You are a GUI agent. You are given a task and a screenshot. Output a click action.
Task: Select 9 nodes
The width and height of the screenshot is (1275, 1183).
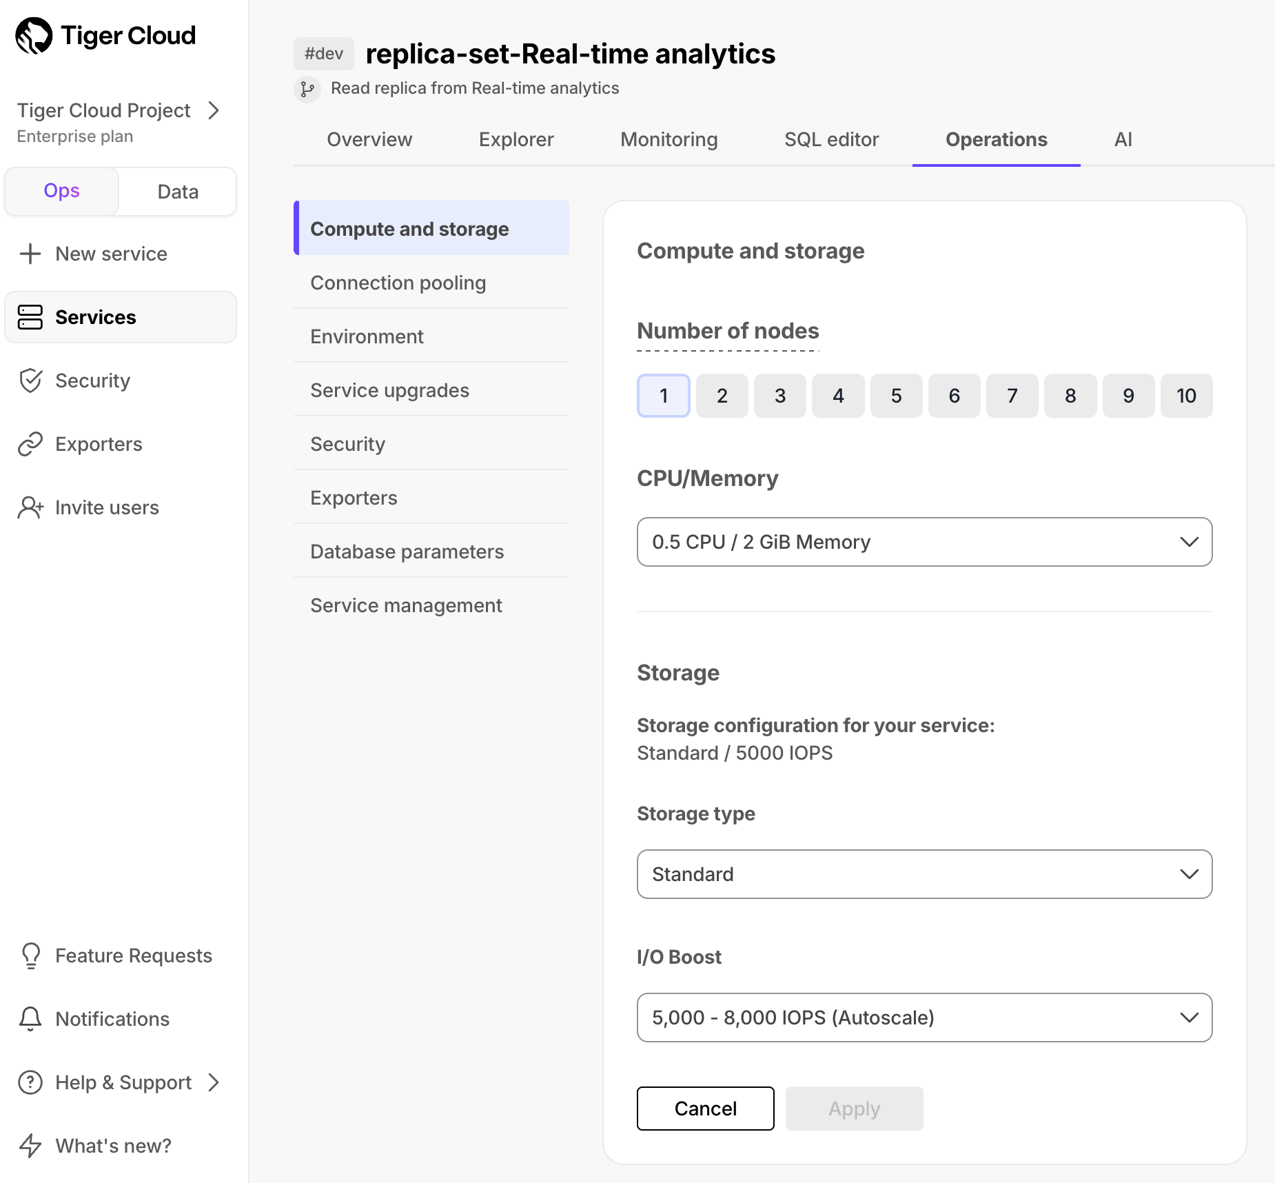(1129, 396)
